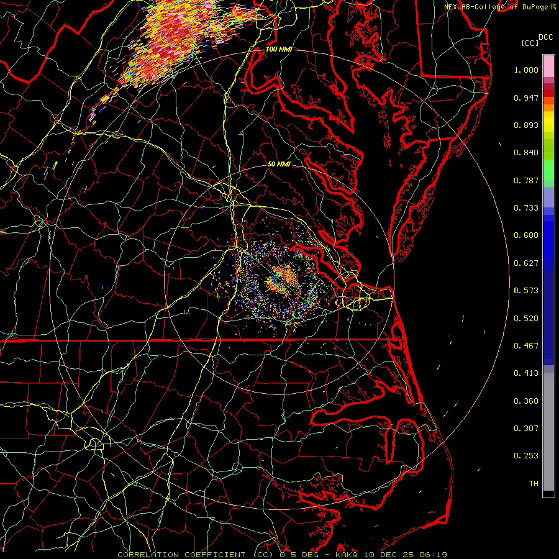The image size is (559, 559).
Task: Select the 0.413 scale value
Action: point(526,373)
